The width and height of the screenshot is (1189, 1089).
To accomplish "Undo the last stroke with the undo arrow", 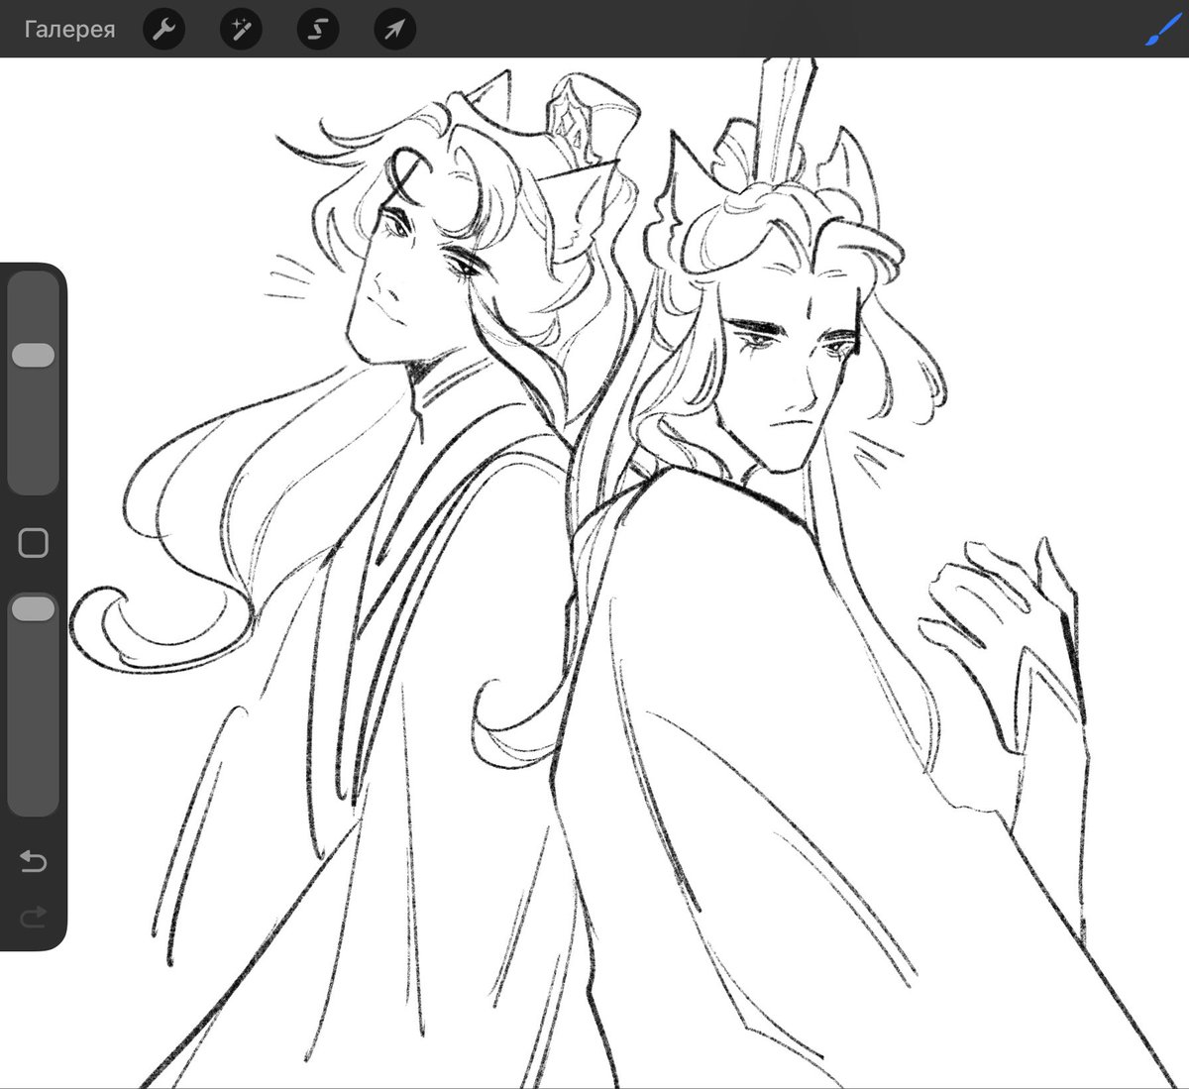I will pyautogui.click(x=34, y=862).
